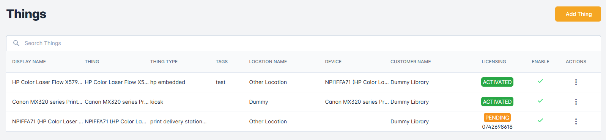The height and width of the screenshot is (140, 606).
Task: Click the test tag in first row
Action: (x=220, y=82)
